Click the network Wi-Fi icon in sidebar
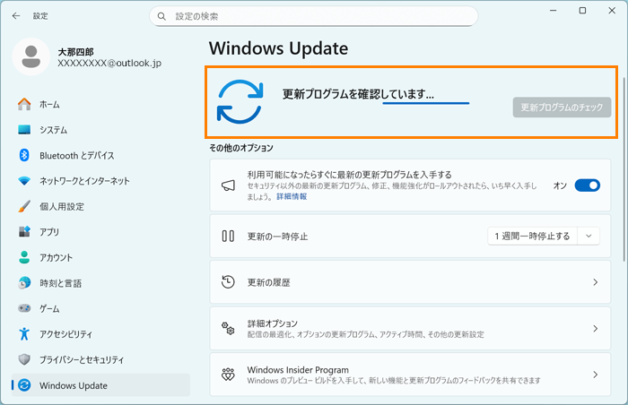Image resolution: width=628 pixels, height=405 pixels. (24, 181)
